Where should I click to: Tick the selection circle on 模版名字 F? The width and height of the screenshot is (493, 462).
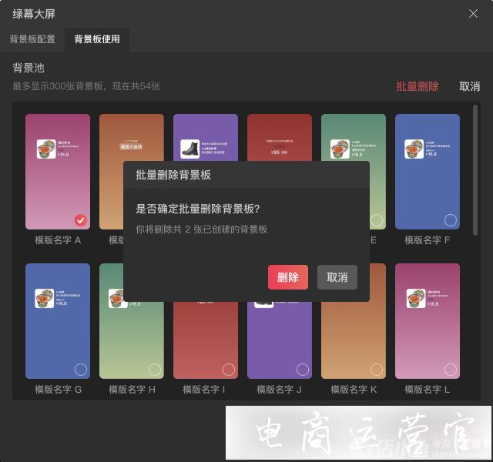click(450, 220)
